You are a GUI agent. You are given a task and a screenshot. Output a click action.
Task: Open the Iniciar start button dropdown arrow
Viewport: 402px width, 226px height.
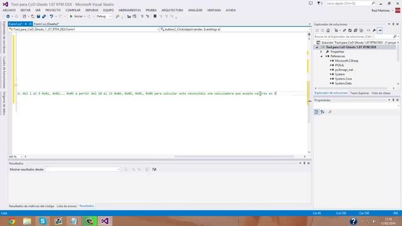click(85, 16)
